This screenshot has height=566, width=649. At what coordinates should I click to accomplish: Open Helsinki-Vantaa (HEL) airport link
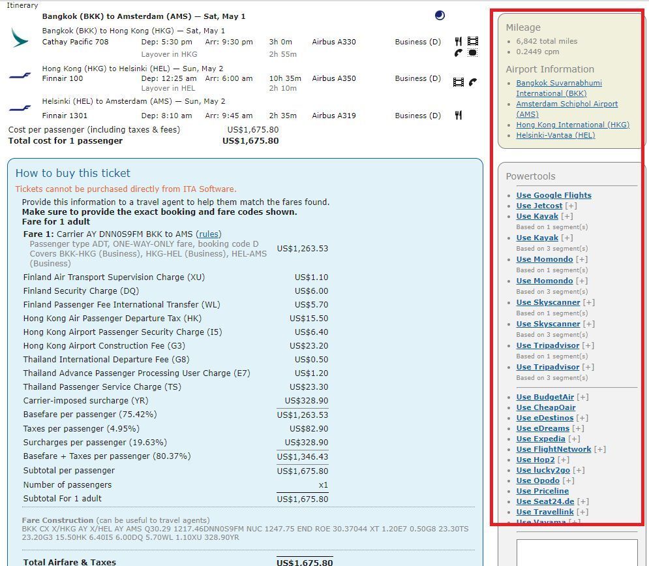556,135
